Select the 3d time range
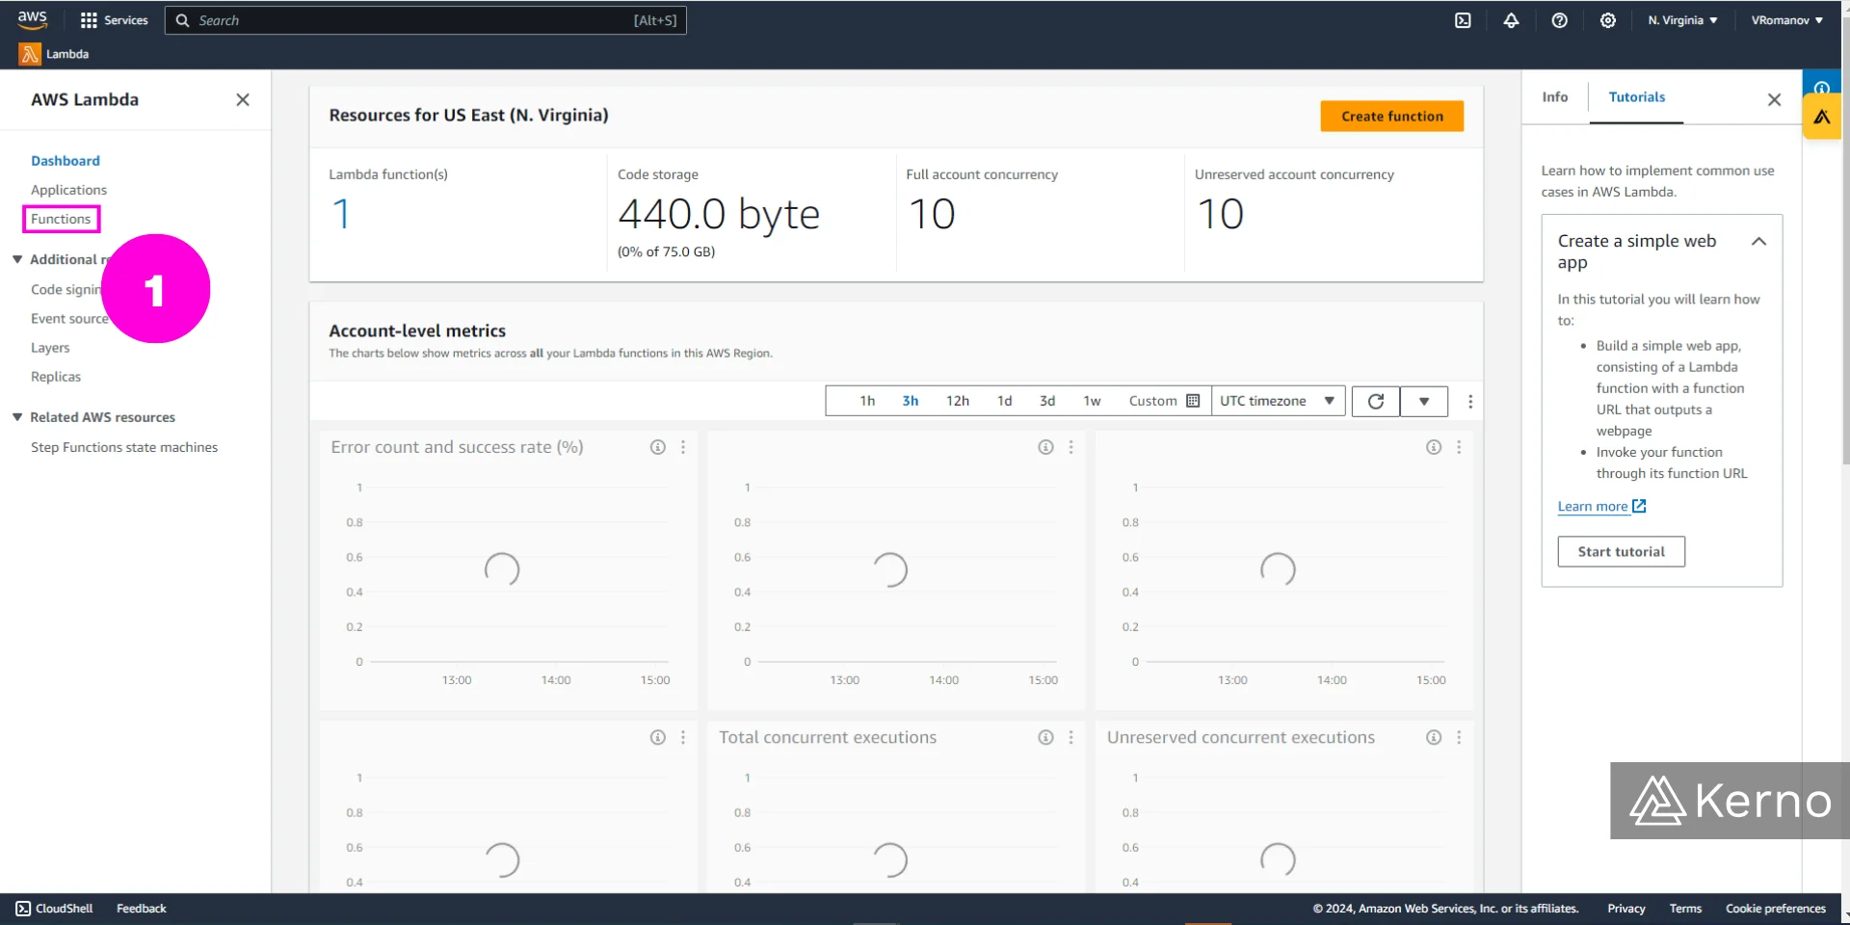Image resolution: width=1850 pixels, height=925 pixels. tap(1047, 401)
